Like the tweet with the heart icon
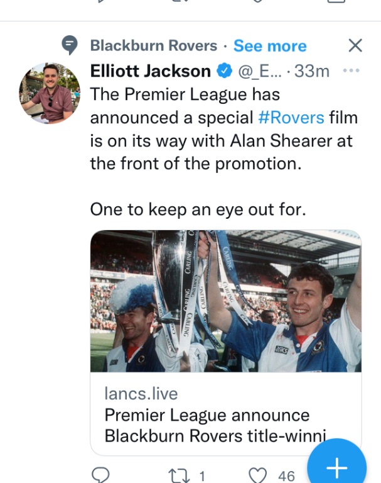 [x=259, y=475]
